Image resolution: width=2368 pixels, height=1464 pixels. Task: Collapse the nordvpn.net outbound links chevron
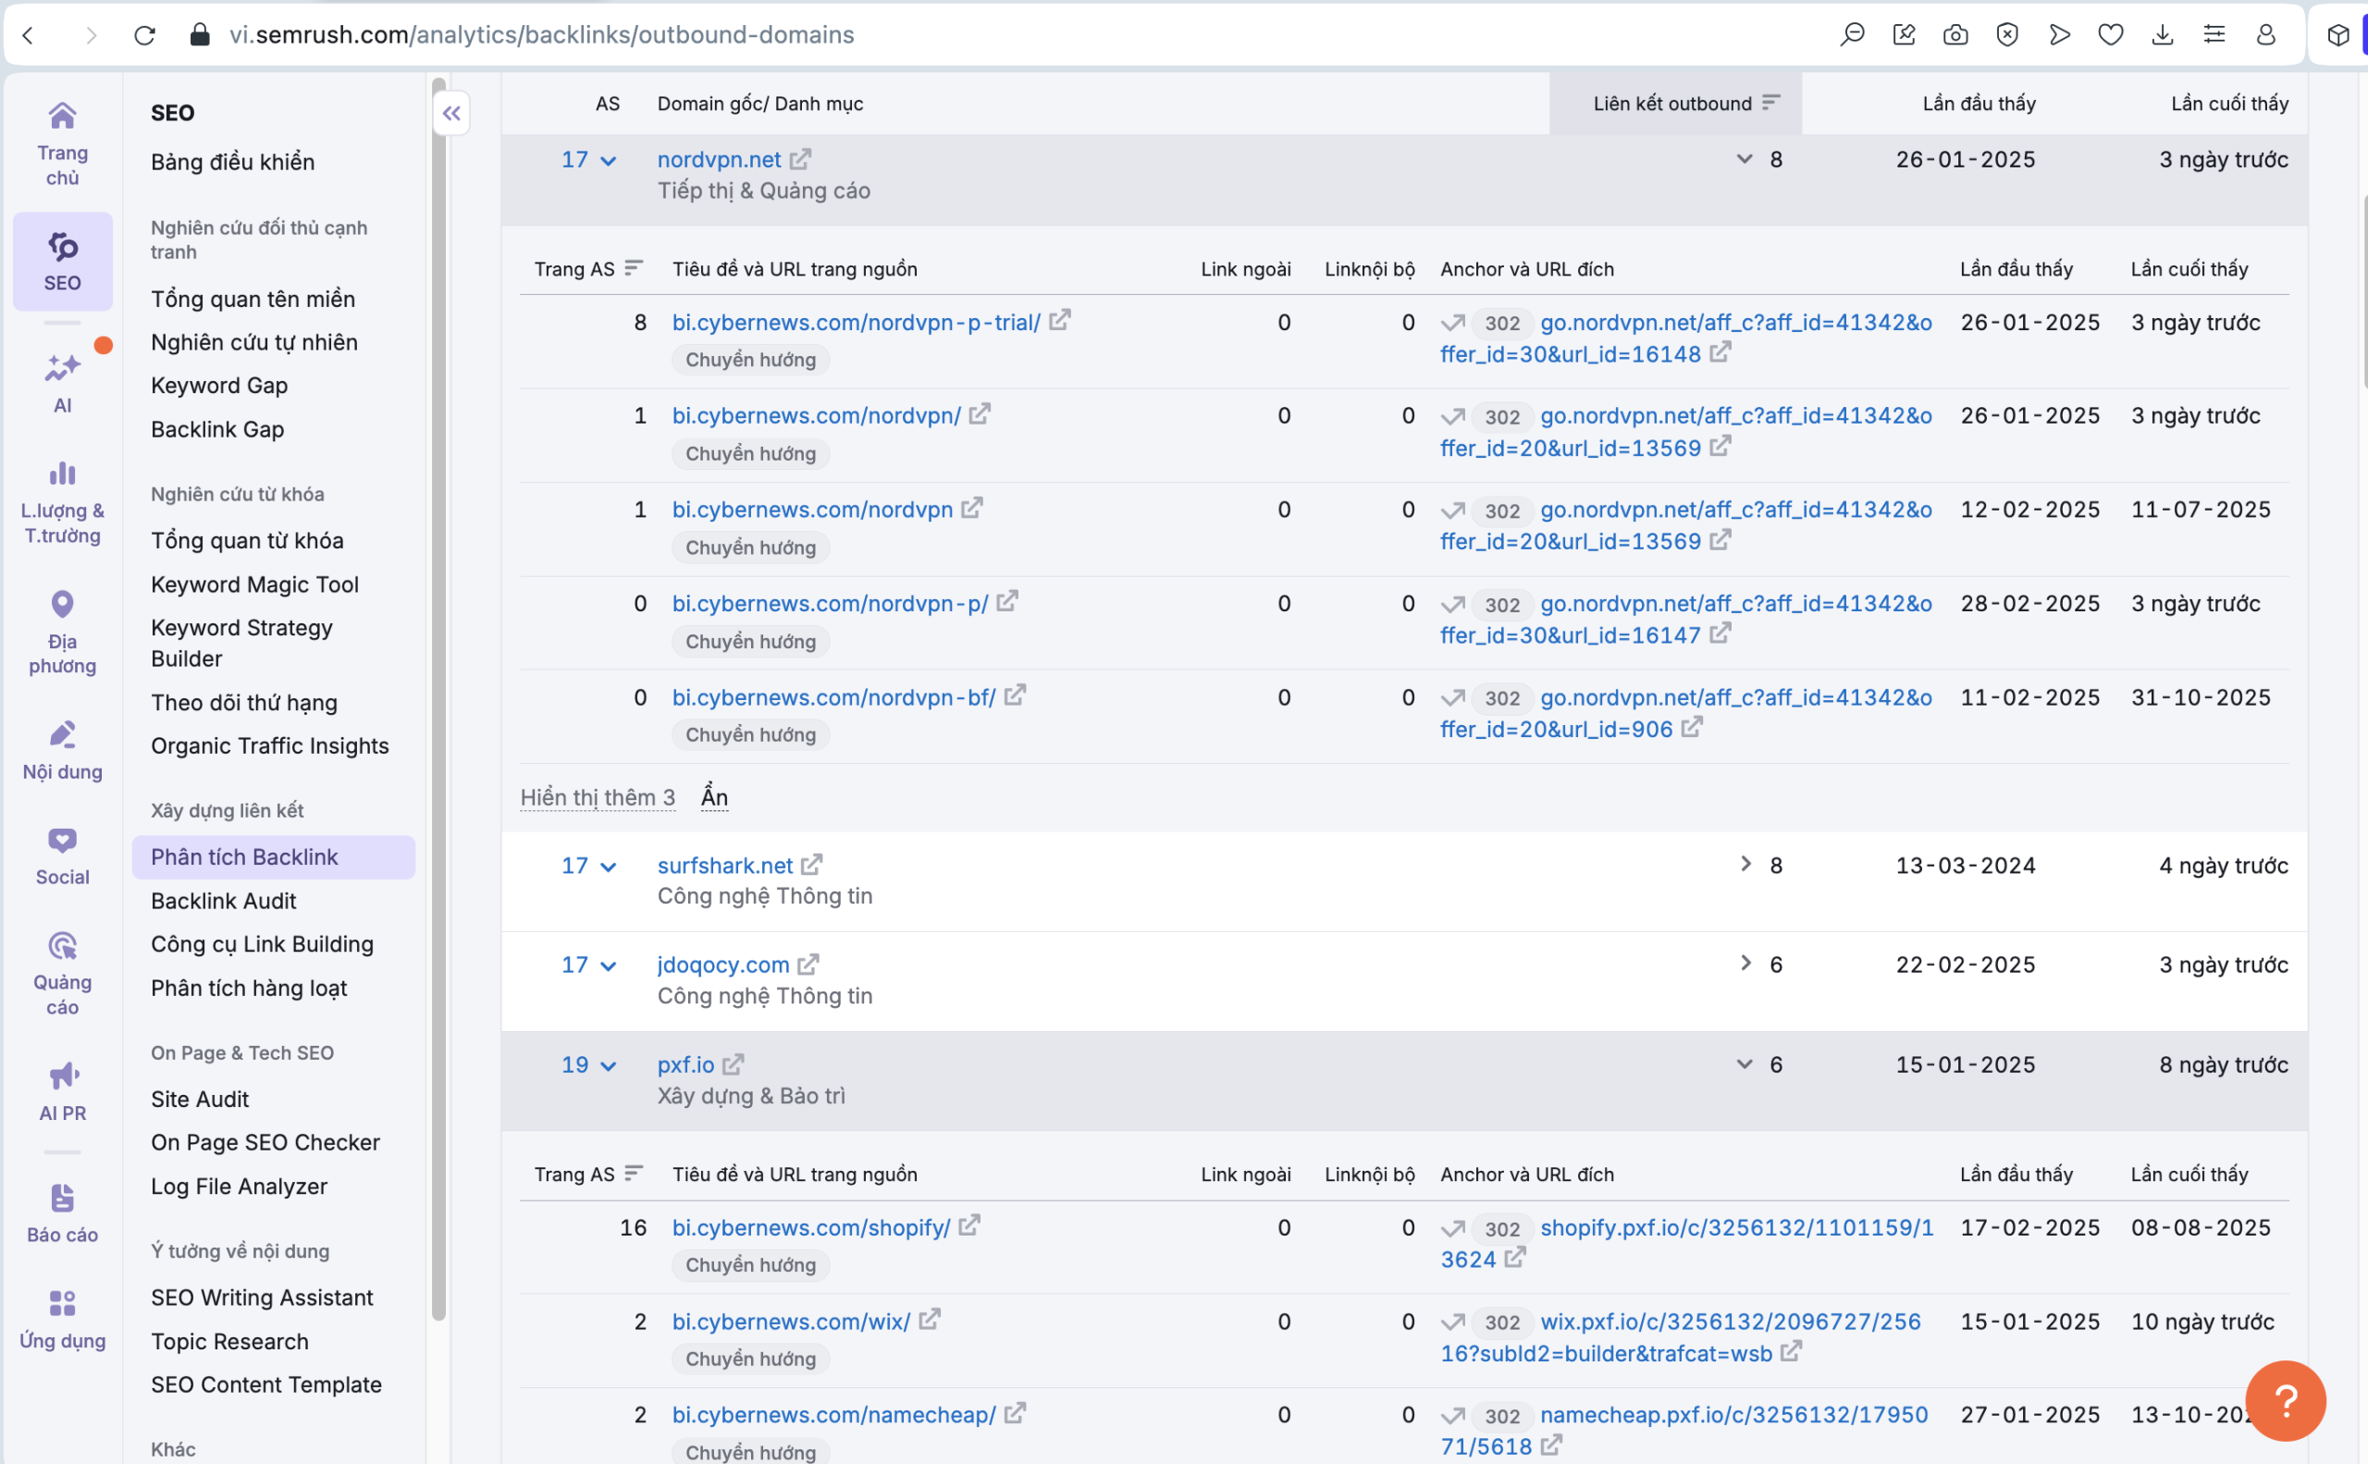coord(1745,159)
